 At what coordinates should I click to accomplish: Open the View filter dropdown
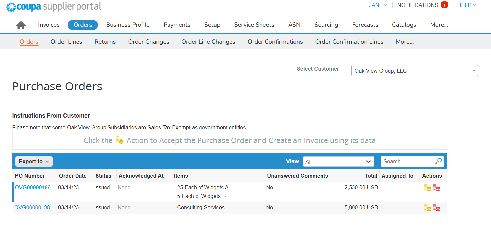click(x=339, y=162)
